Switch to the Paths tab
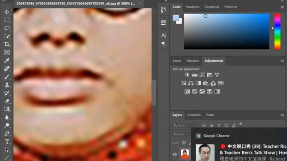 [210, 115]
